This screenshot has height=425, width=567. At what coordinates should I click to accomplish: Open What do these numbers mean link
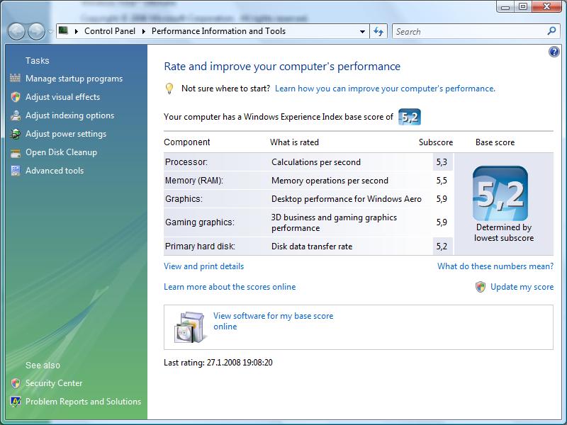pyautogui.click(x=495, y=266)
